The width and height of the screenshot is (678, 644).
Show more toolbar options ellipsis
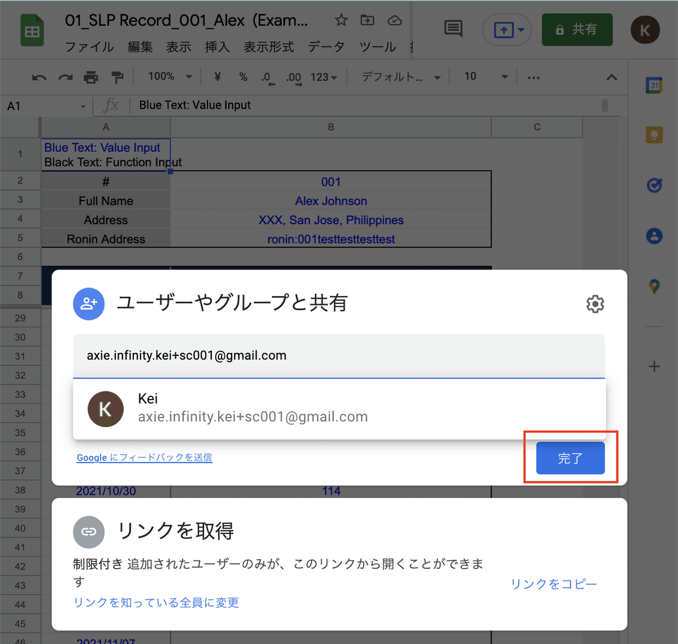533,77
